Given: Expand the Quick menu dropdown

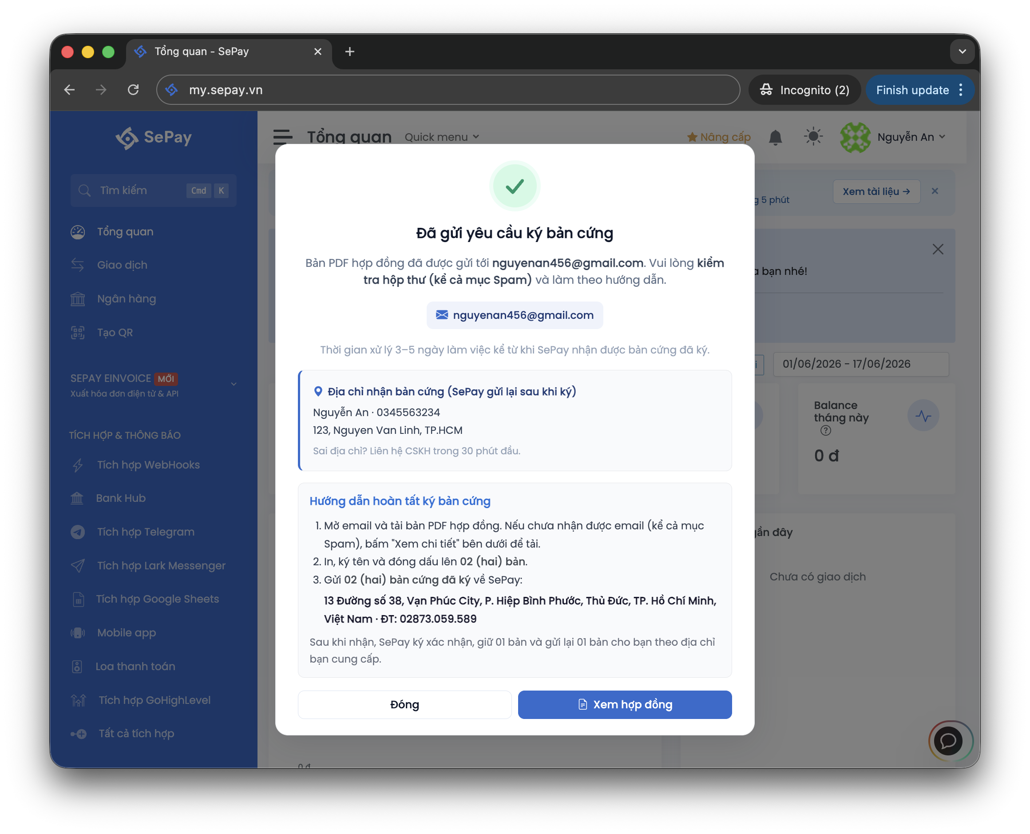Looking at the screenshot, I should [x=442, y=137].
